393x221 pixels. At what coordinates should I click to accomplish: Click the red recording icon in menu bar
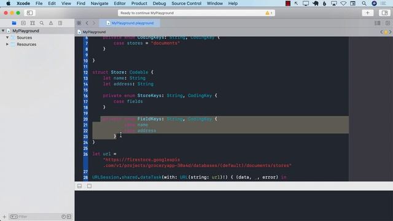288,4
